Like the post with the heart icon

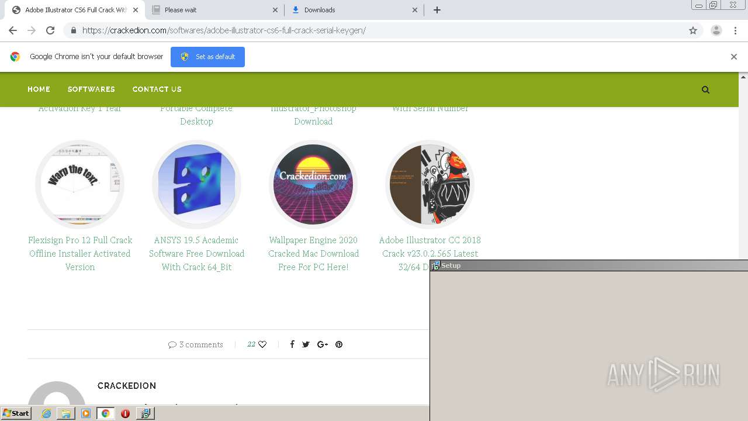coord(262,344)
